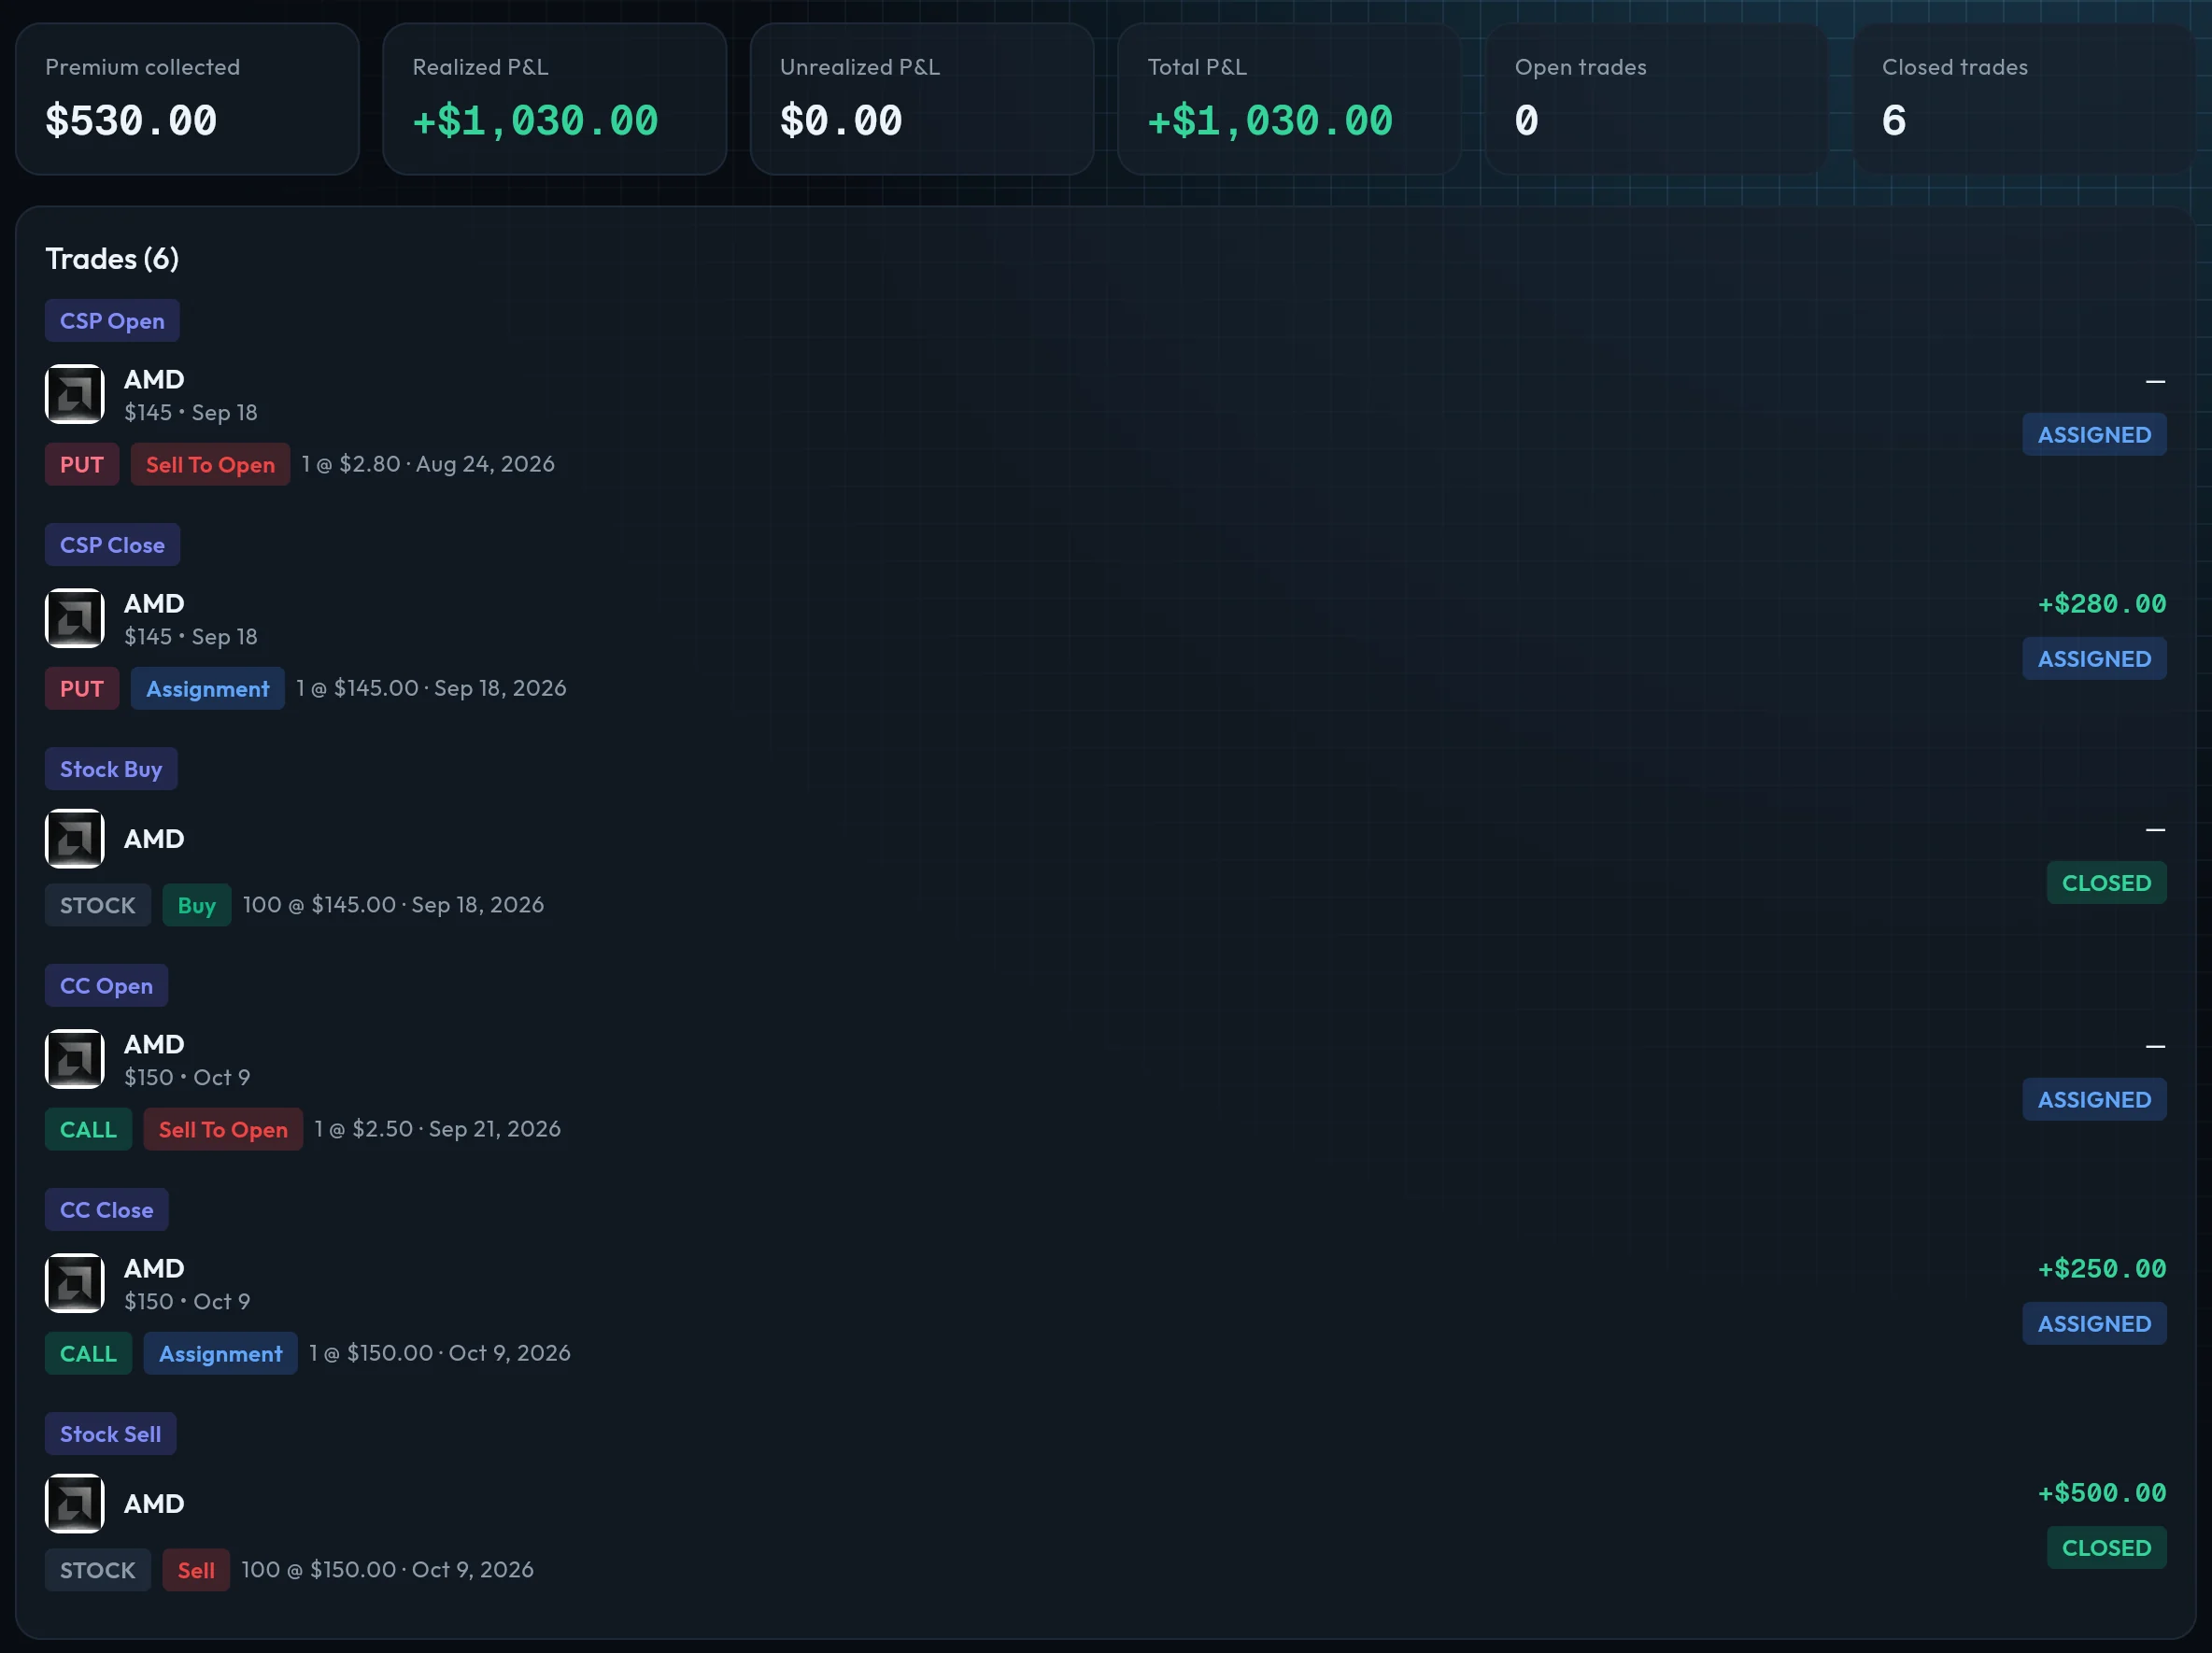The width and height of the screenshot is (2212, 1653).
Task: Click the AMD logo in CC Close trade
Action: [x=74, y=1283]
